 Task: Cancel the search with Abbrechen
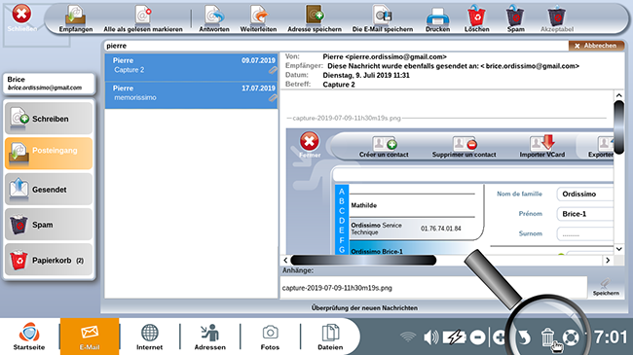coord(596,46)
